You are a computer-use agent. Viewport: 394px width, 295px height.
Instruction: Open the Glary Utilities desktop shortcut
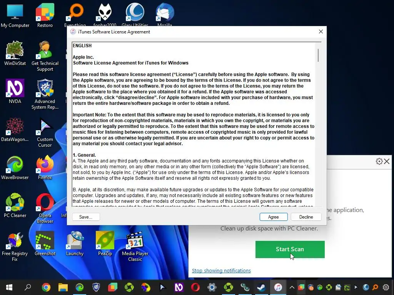[x=135, y=15]
